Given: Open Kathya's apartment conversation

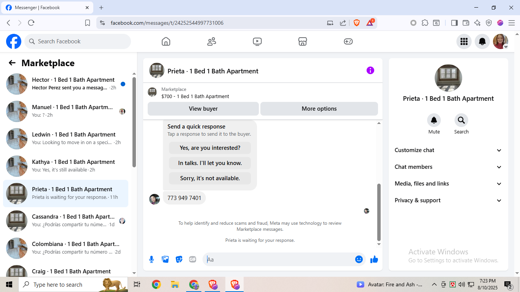Looking at the screenshot, I should (x=65, y=166).
